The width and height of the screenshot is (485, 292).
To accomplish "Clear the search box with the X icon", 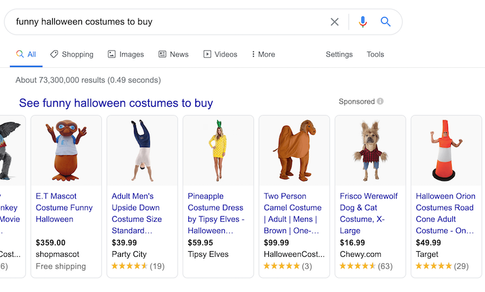I will (334, 22).
